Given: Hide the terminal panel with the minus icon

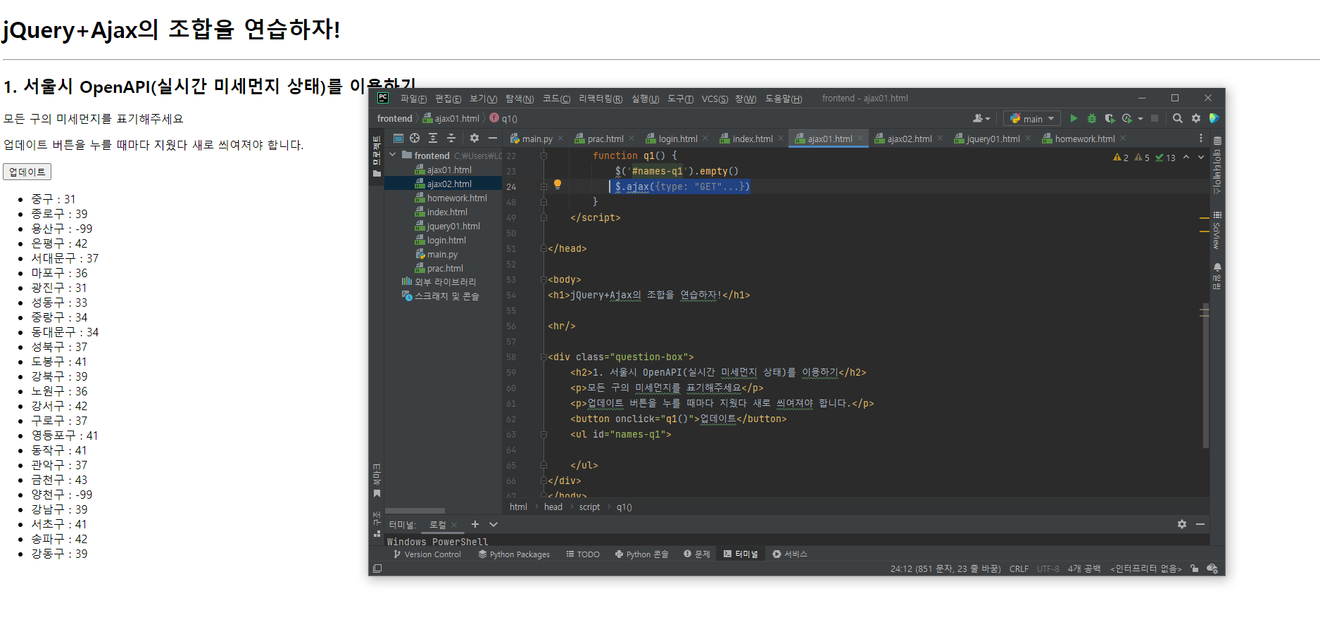Looking at the screenshot, I should coord(1200,524).
